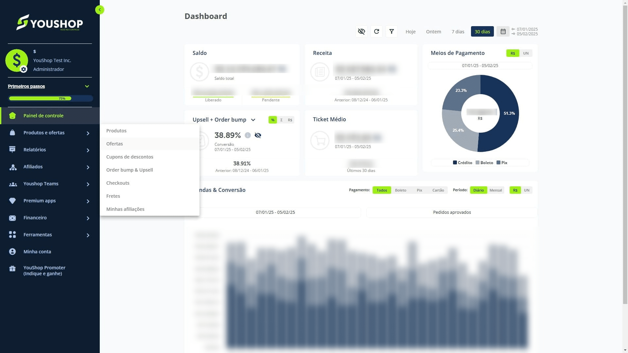Collapse the sidebar with the green arrow button
The image size is (628, 353).
click(100, 10)
